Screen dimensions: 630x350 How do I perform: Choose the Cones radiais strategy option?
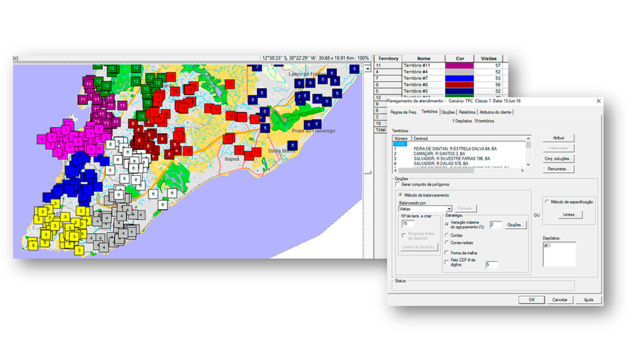pyautogui.click(x=447, y=243)
